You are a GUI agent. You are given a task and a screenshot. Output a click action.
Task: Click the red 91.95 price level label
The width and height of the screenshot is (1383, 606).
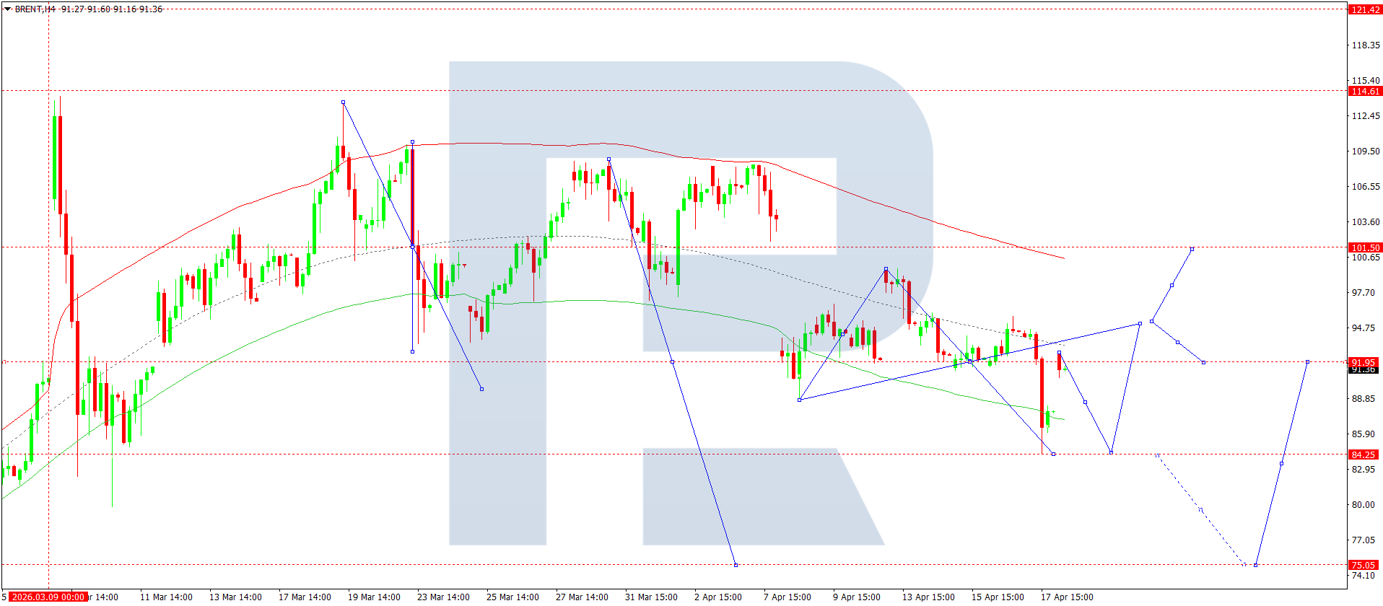1364,362
